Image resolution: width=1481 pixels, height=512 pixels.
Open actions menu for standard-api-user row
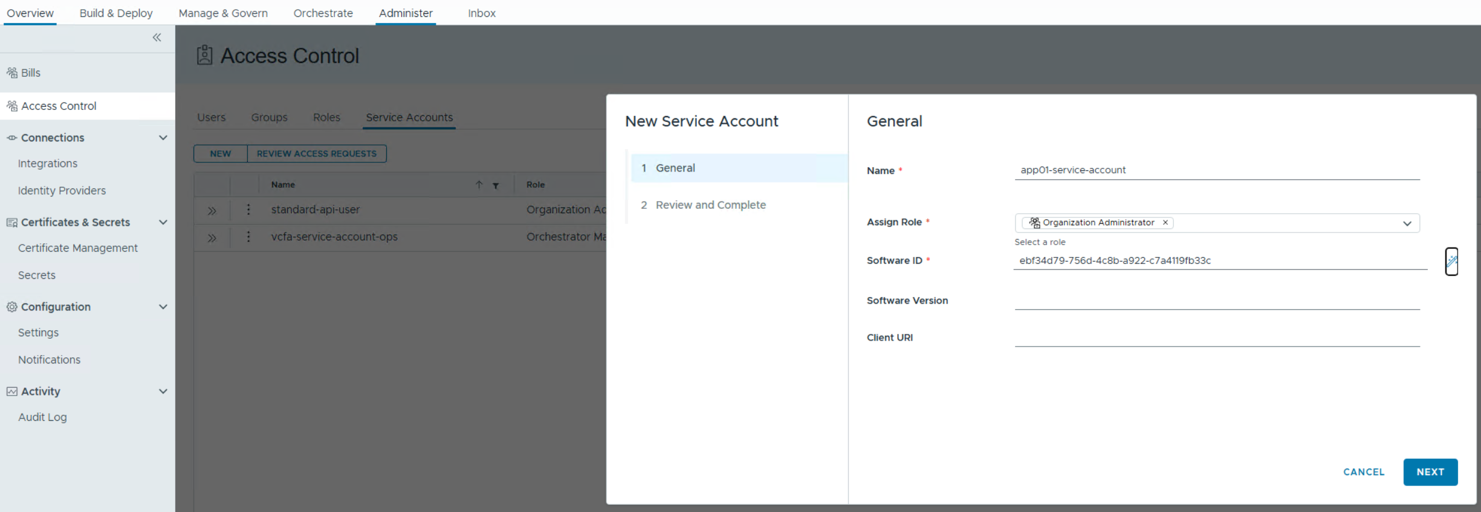(x=248, y=210)
